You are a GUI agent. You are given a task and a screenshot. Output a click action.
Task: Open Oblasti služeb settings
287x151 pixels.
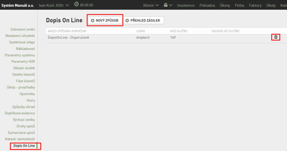(x=24, y=68)
